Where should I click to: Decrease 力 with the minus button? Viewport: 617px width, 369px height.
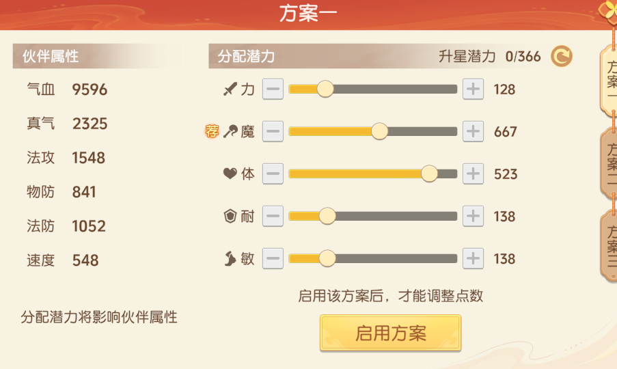(x=273, y=90)
